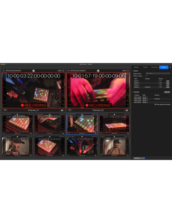The width and height of the screenshot is (172, 223).
Task: Open audio meter icon under Channel_02
Action: [126, 110]
